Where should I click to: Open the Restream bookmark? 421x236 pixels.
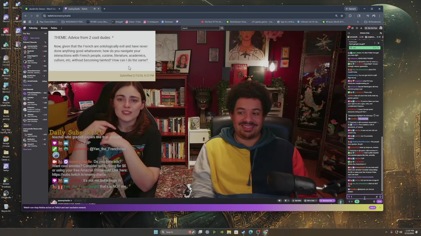pos(167,22)
